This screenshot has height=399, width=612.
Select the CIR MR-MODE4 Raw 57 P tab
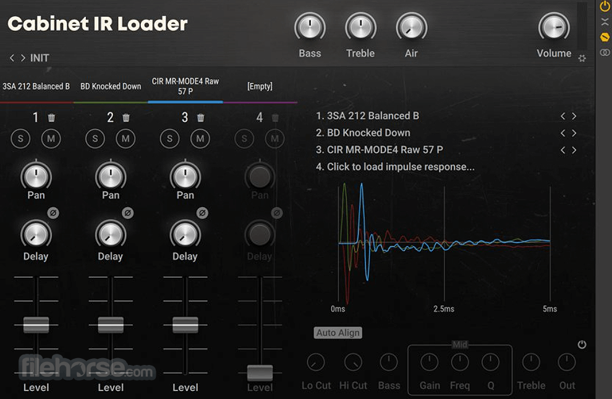point(185,86)
